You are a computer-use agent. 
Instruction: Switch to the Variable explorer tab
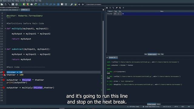pos(152,54)
